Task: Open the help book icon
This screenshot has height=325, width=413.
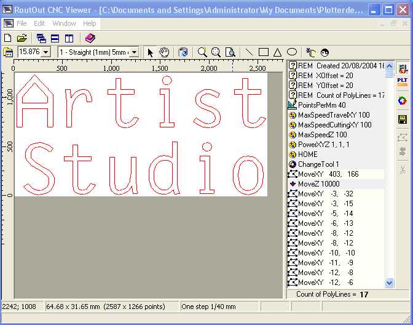Action: point(90,38)
